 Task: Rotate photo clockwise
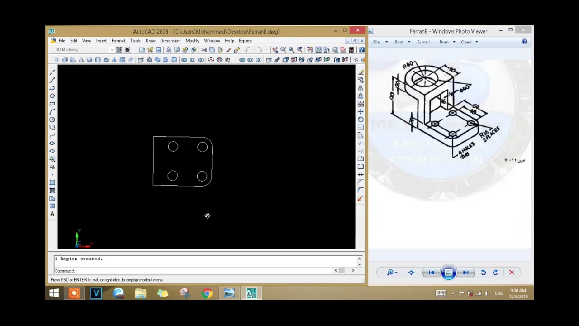pos(495,273)
